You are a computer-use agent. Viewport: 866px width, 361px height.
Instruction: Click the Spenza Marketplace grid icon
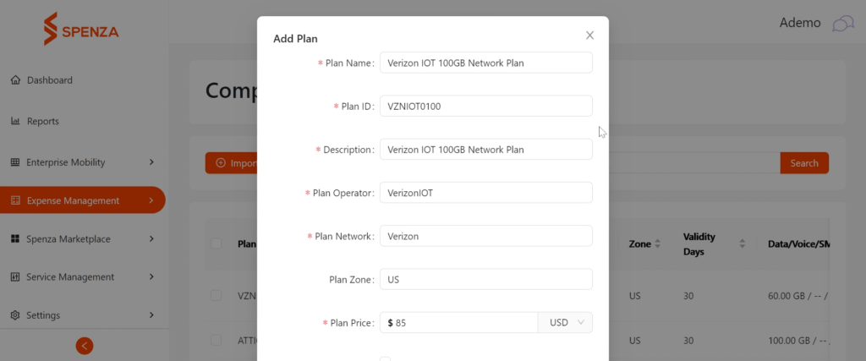click(x=15, y=239)
